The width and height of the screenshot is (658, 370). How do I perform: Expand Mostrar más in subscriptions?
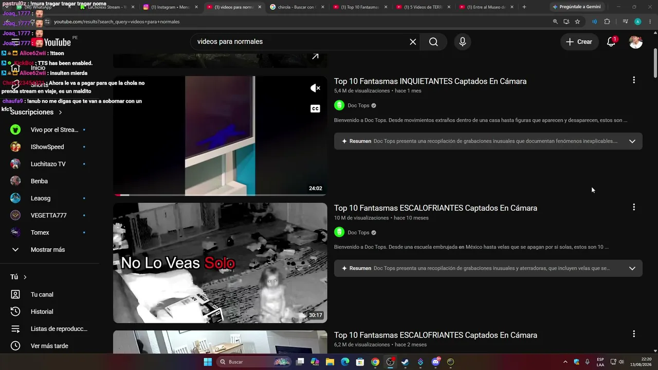[49, 250]
